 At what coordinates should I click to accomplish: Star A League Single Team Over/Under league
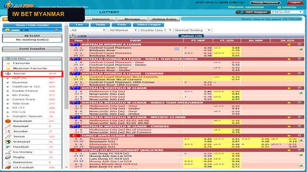pos(289,59)
